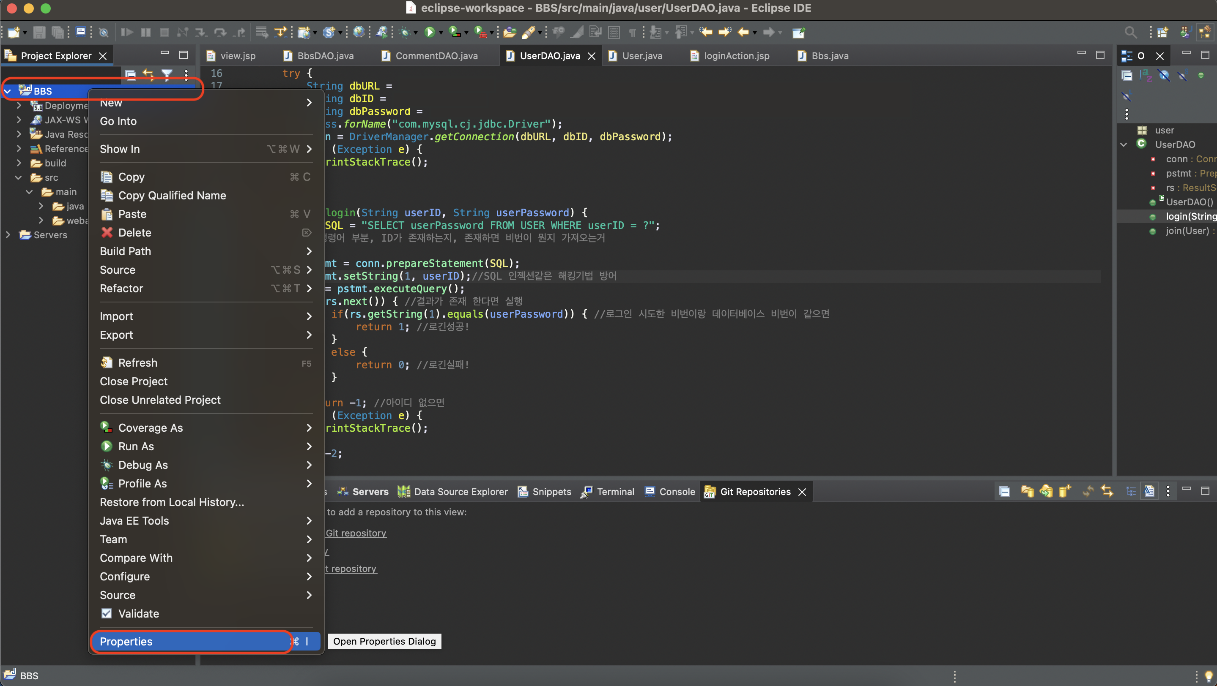This screenshot has width=1217, height=686.
Task: Select the Save icon in the main toolbar
Action: click(x=39, y=32)
